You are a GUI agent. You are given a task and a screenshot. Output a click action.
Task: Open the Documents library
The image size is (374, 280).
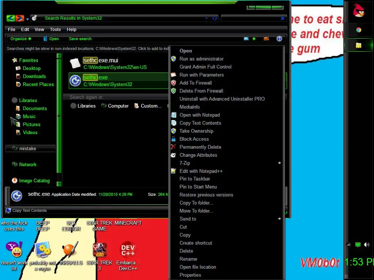click(x=31, y=108)
